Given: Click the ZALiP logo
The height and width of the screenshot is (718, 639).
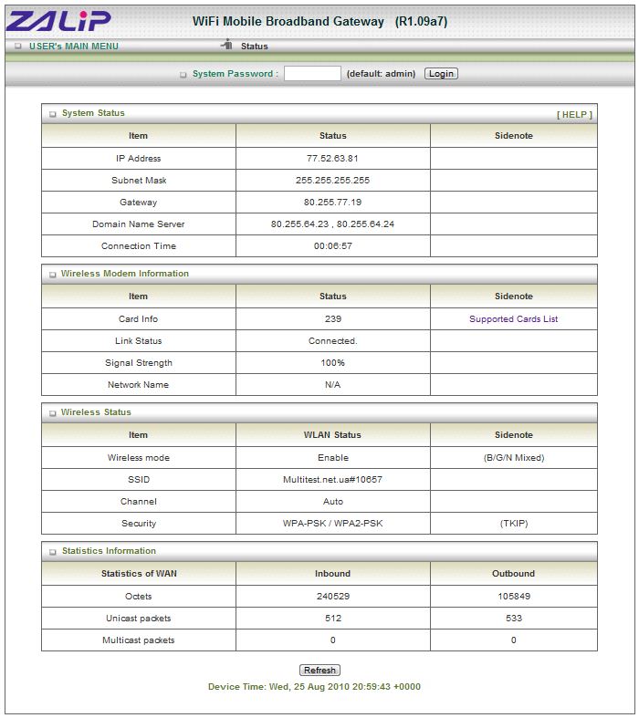Looking at the screenshot, I should click(x=58, y=21).
